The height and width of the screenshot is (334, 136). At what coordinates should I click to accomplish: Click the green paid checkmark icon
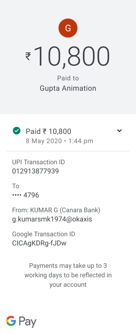[x=17, y=131]
